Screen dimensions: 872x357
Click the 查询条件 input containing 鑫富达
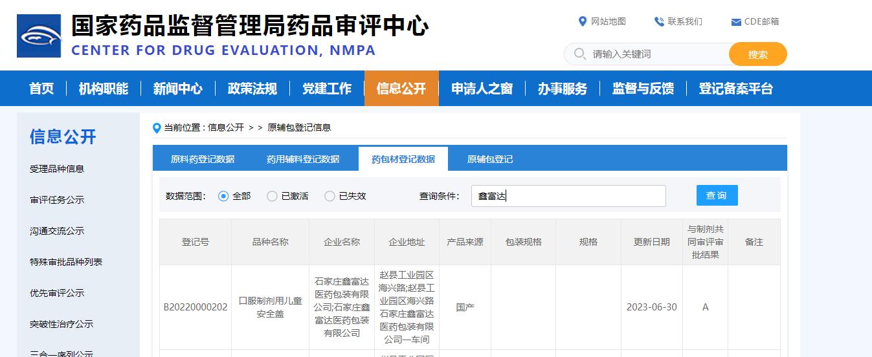pos(568,196)
